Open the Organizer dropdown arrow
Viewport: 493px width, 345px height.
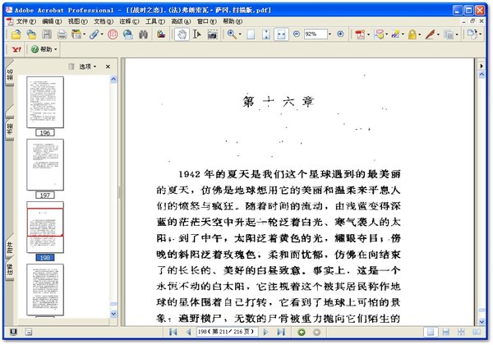click(85, 34)
